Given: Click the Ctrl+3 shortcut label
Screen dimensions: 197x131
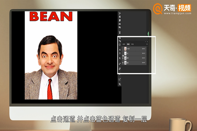Looking at the screenshot, I should point(143,53).
